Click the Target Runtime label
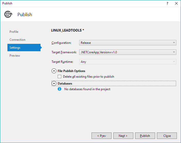The image size is (181, 143). click(x=62, y=62)
